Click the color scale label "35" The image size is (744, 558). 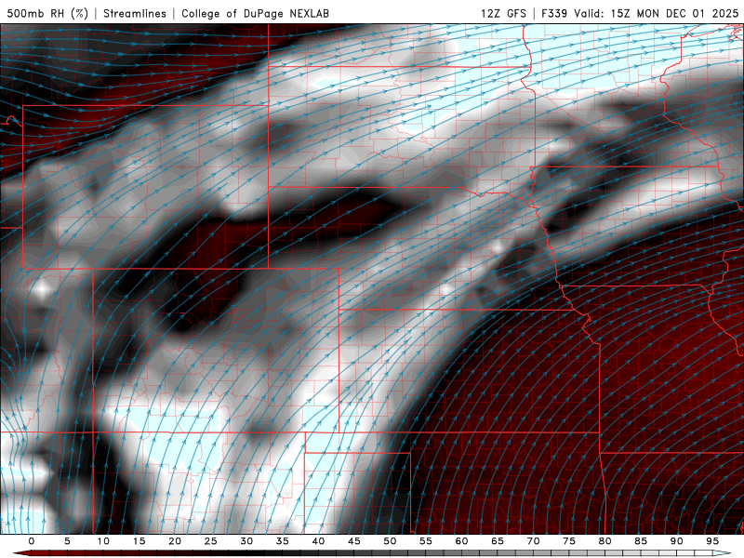click(x=283, y=541)
